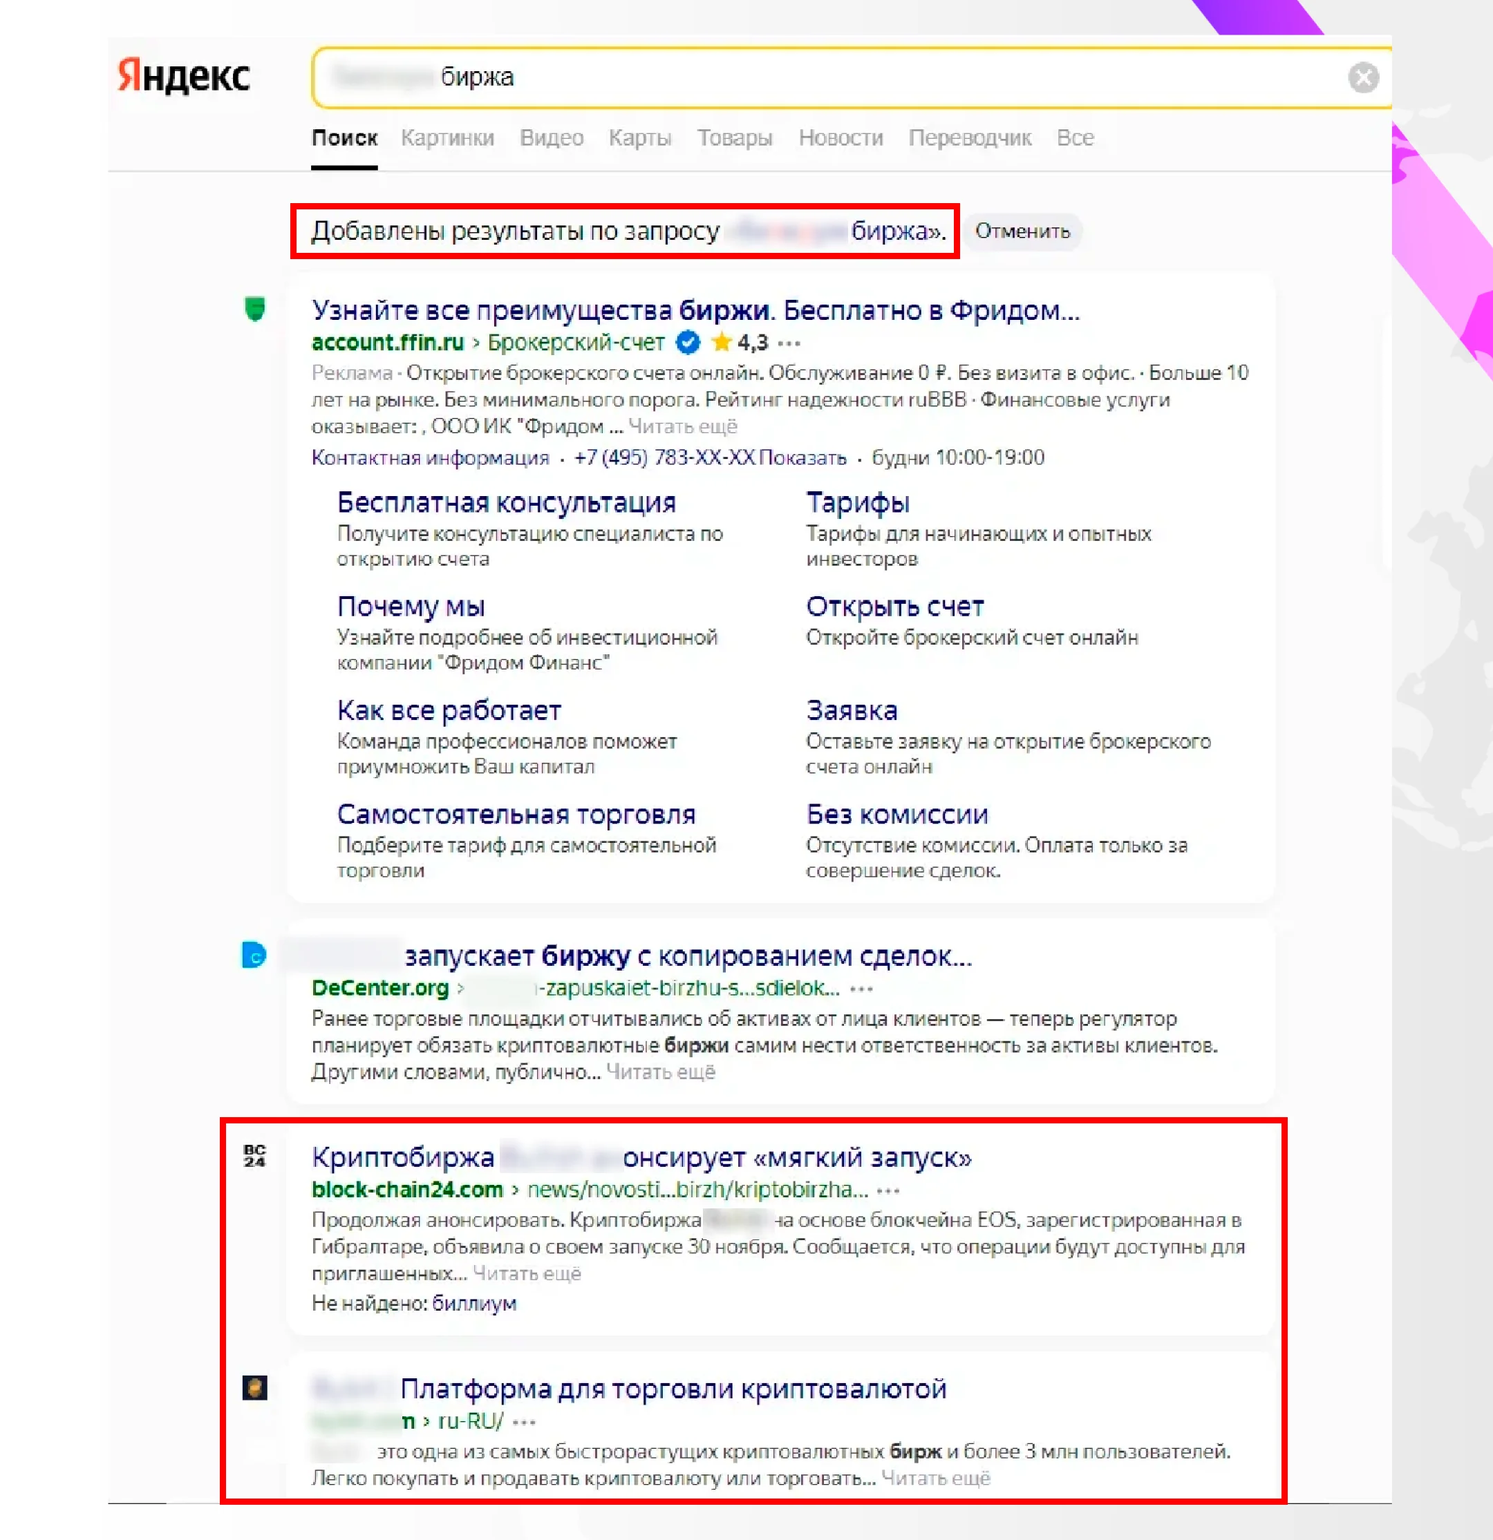The image size is (1493, 1540).
Task: Click the yellow star rating icon
Action: 721,342
